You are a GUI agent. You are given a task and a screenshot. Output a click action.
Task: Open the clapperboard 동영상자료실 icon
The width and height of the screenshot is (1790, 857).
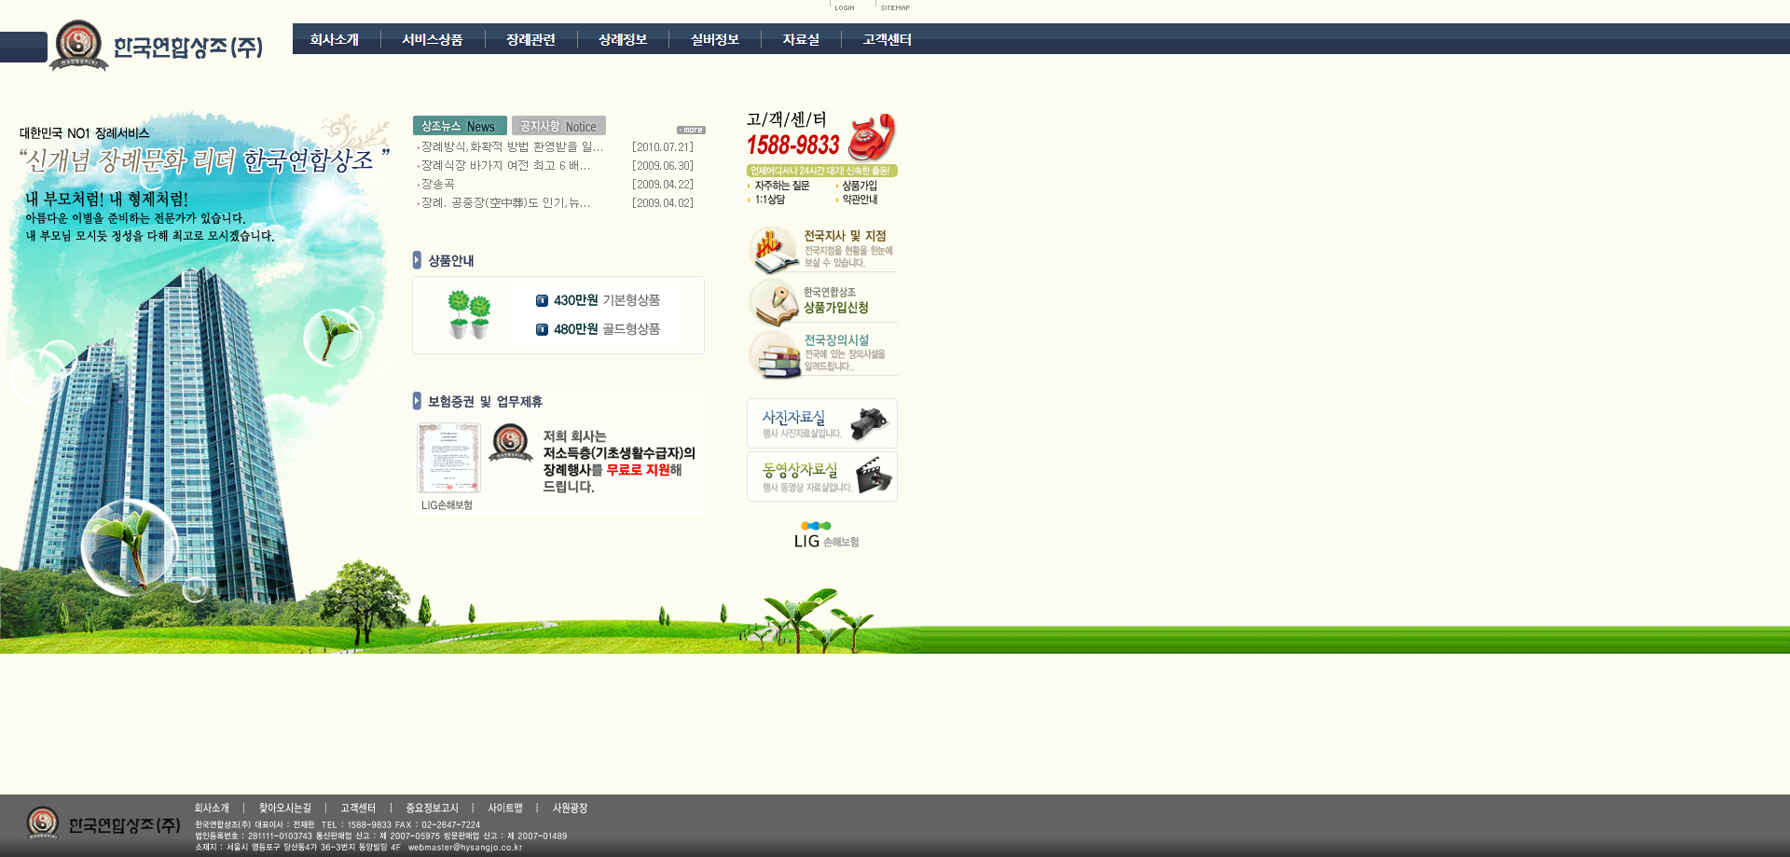[874, 476]
